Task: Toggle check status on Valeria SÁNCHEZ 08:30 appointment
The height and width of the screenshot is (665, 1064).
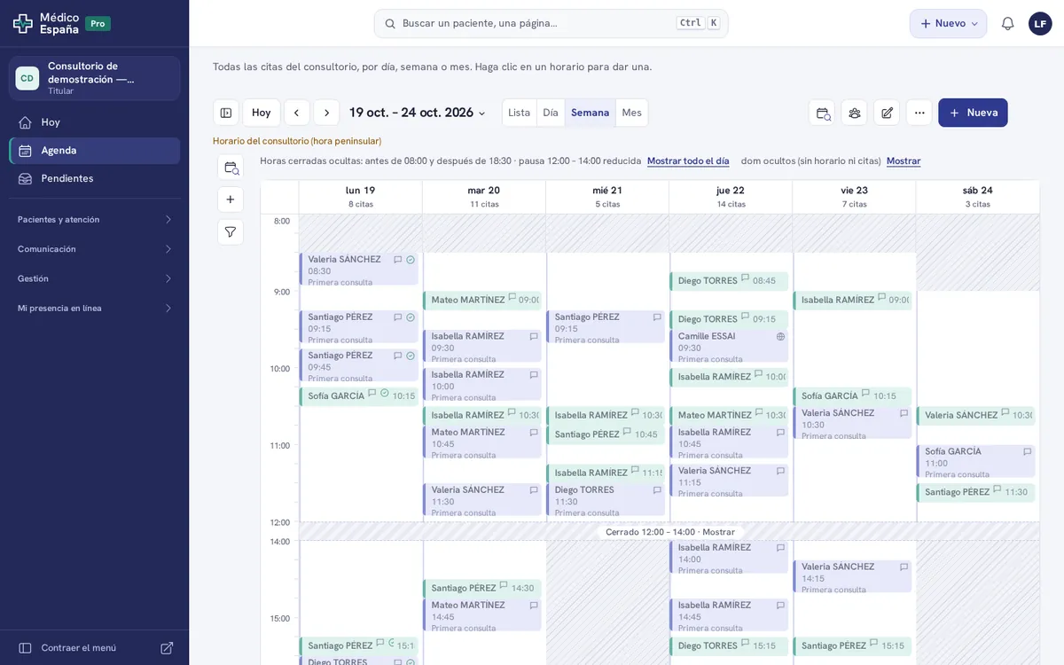Action: pos(411,260)
